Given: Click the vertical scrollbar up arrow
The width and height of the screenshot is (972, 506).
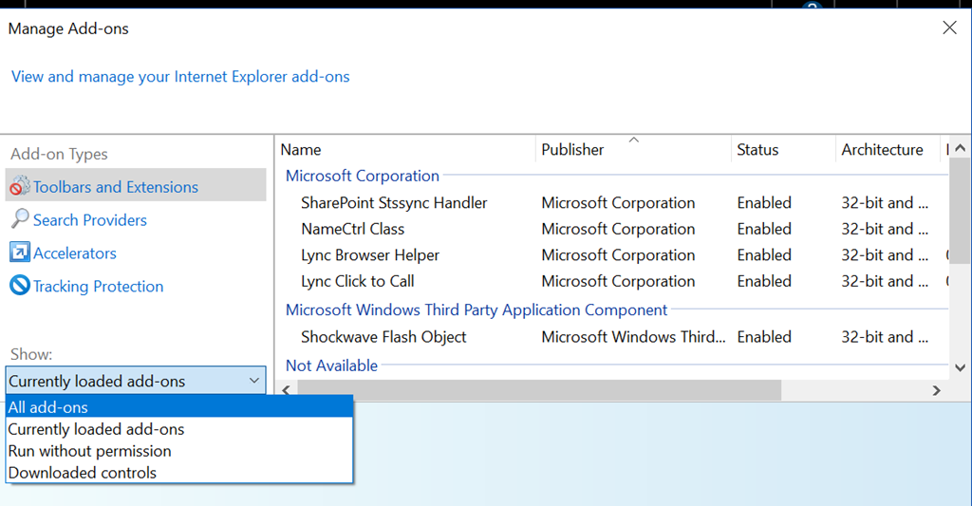Looking at the screenshot, I should coord(961,148).
